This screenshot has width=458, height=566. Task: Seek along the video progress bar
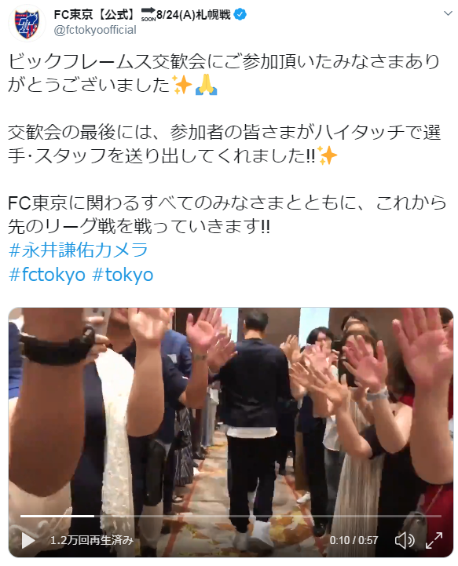tap(231, 517)
